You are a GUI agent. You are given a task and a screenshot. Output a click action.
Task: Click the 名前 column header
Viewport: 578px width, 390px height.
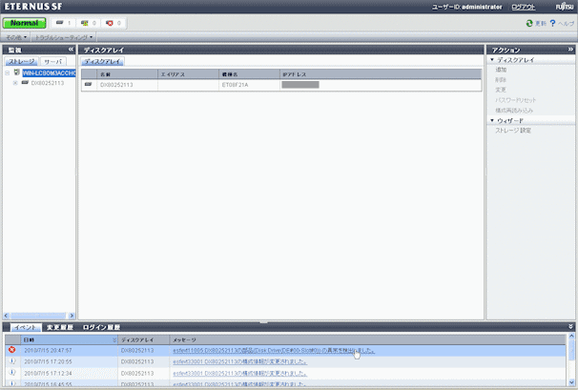pos(128,74)
